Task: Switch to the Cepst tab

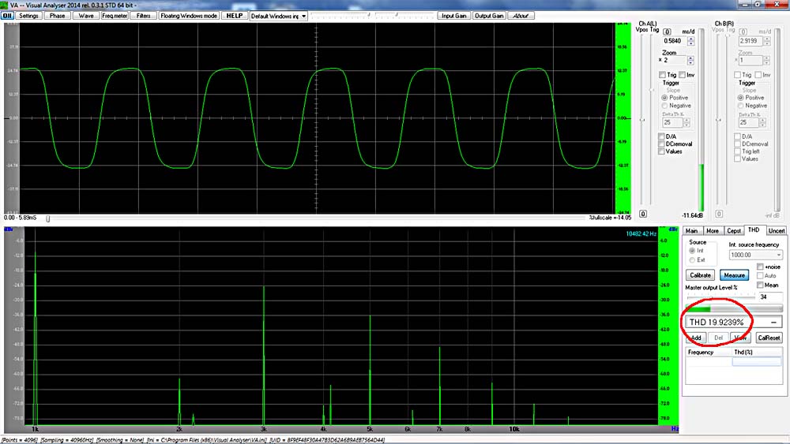Action: (x=734, y=230)
